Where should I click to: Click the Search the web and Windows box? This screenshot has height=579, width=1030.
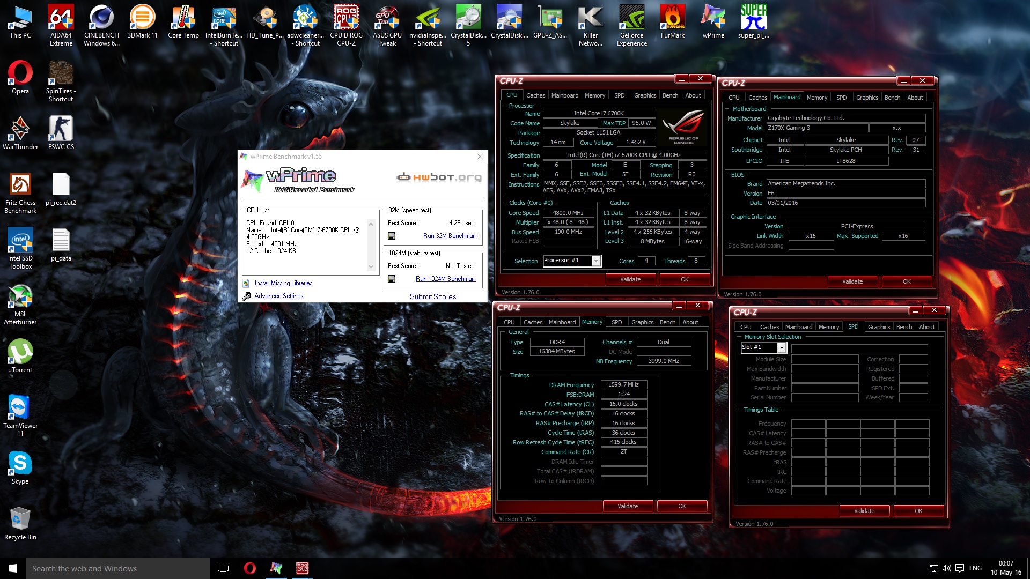[x=118, y=568]
